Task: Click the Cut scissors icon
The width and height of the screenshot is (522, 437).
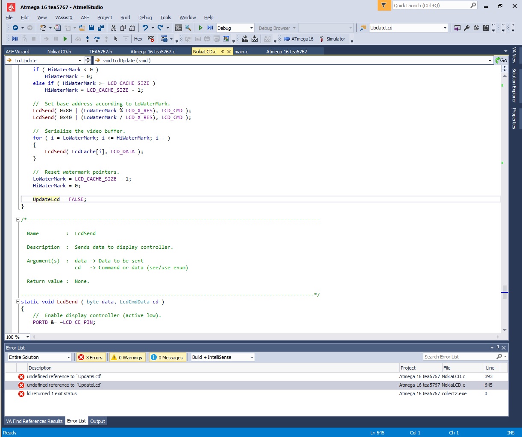Action: tap(114, 28)
